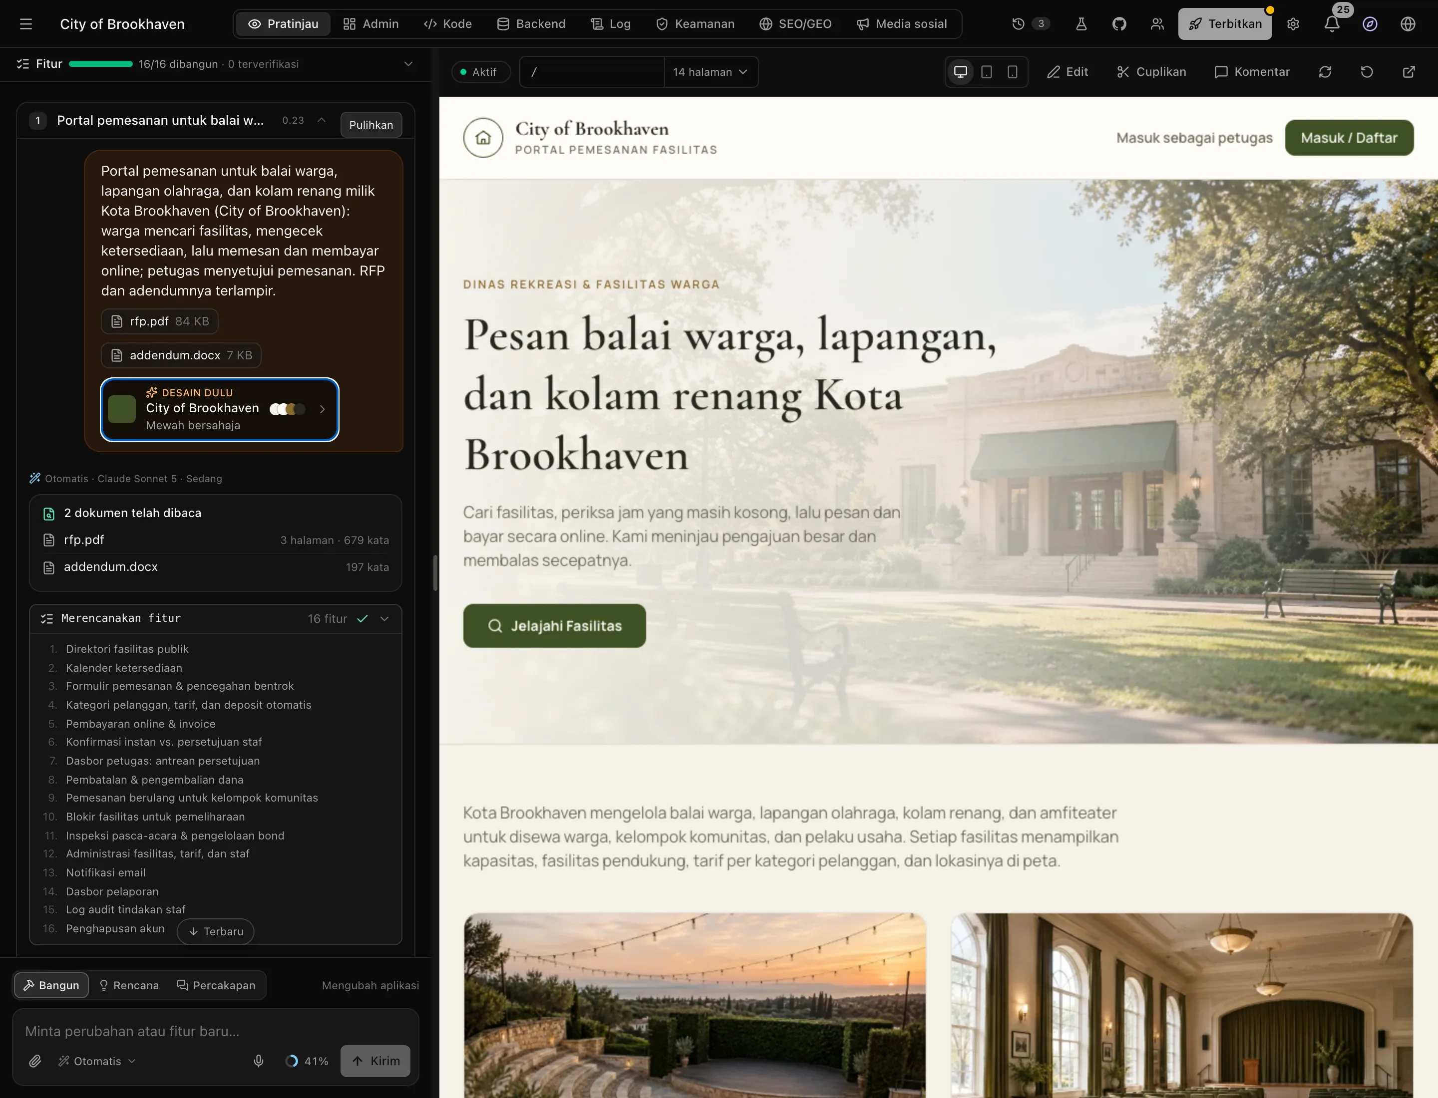Screen dimensions: 1438x1098
Task: Open notifications bell with 25 badge
Action: 1332,24
